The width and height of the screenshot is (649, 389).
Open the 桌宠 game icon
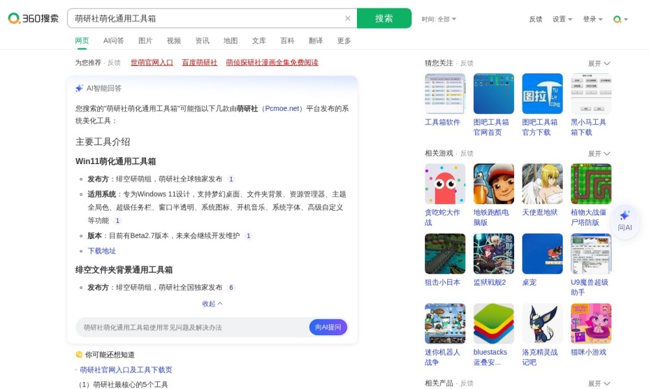point(542,253)
